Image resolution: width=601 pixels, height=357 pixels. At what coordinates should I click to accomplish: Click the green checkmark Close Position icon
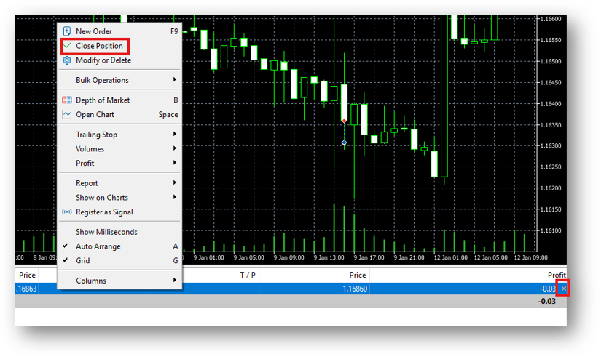pos(67,46)
